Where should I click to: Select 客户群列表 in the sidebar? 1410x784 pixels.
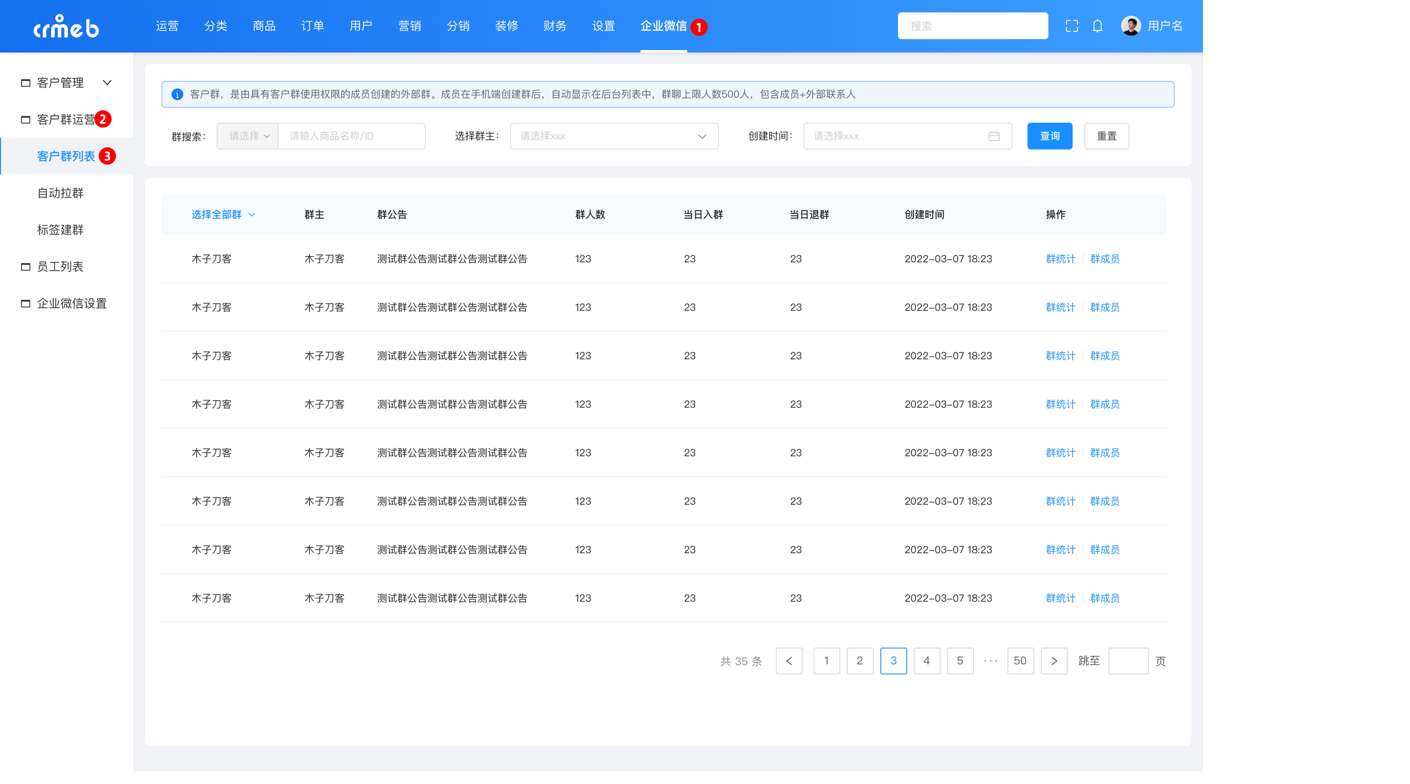(66, 156)
